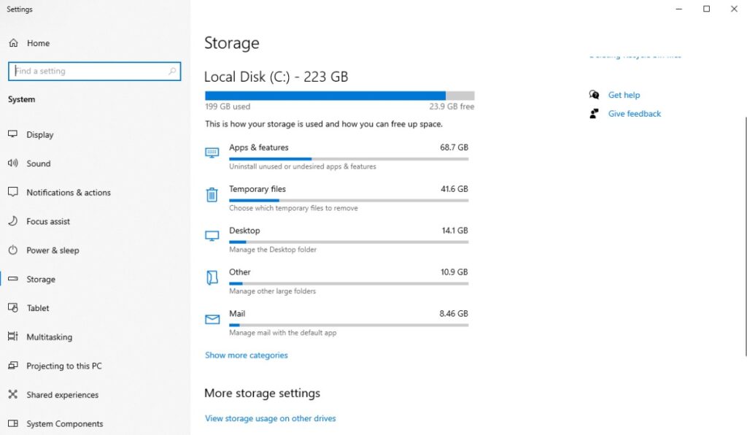Viewport: 747px width, 435px height.
Task: Select Focus assist in the sidebar
Action: [47, 221]
